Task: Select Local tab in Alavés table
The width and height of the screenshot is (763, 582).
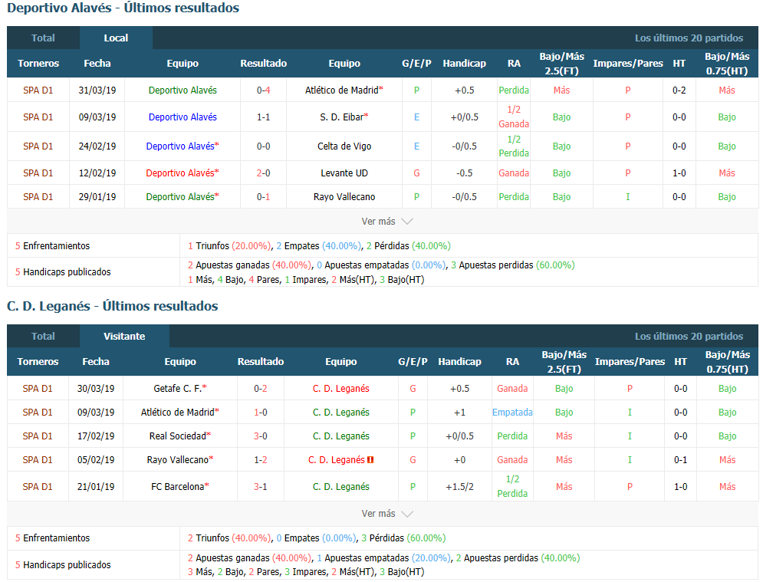Action: pyautogui.click(x=116, y=38)
